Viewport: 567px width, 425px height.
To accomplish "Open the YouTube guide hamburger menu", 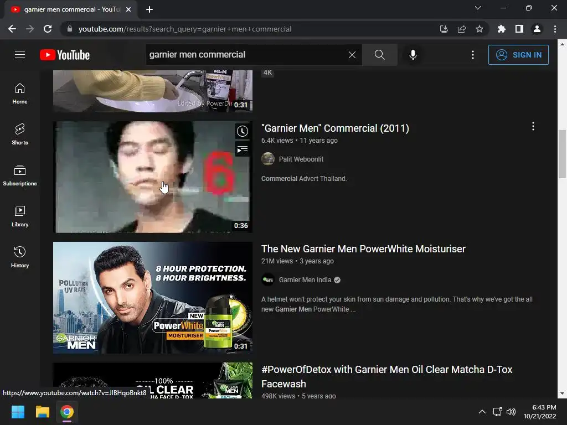I will pyautogui.click(x=20, y=55).
